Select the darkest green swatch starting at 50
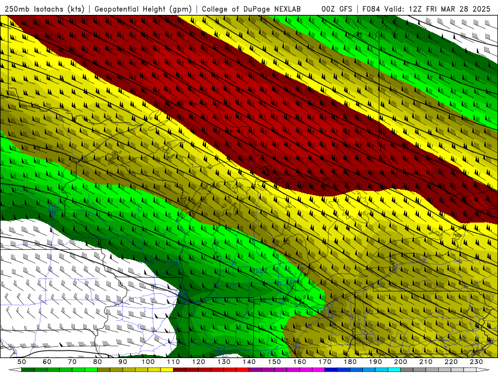This screenshot has height=373, width=498. coord(28,370)
